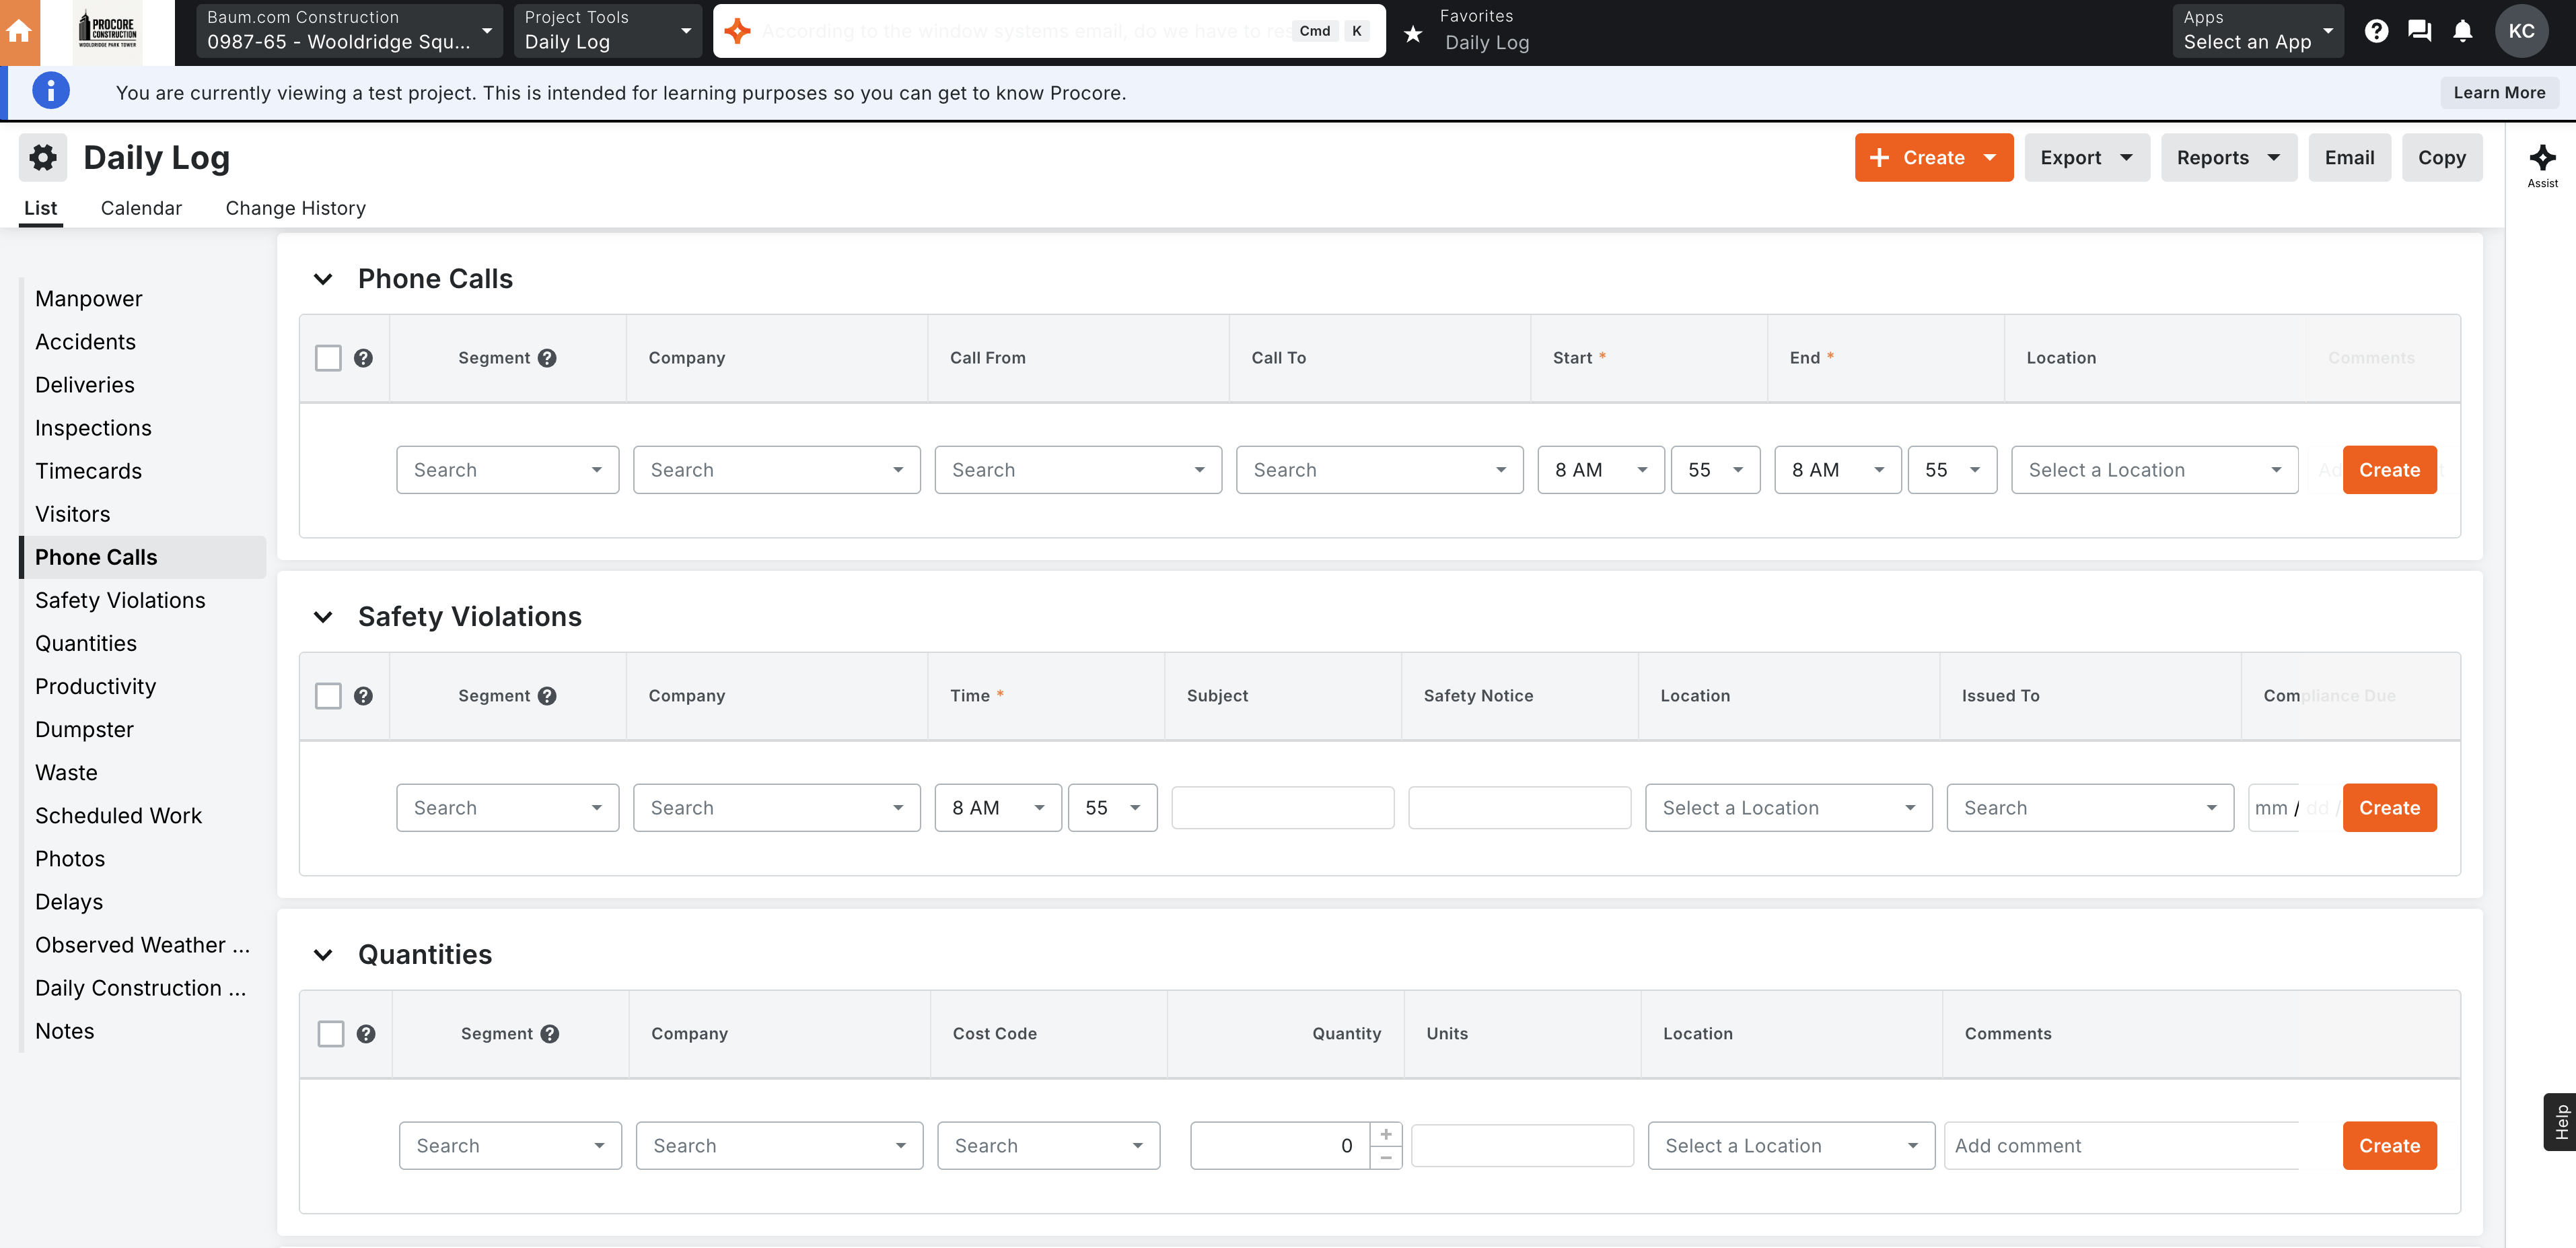
Task: Click the Safety Violations Subject field
Action: click(x=1282, y=808)
